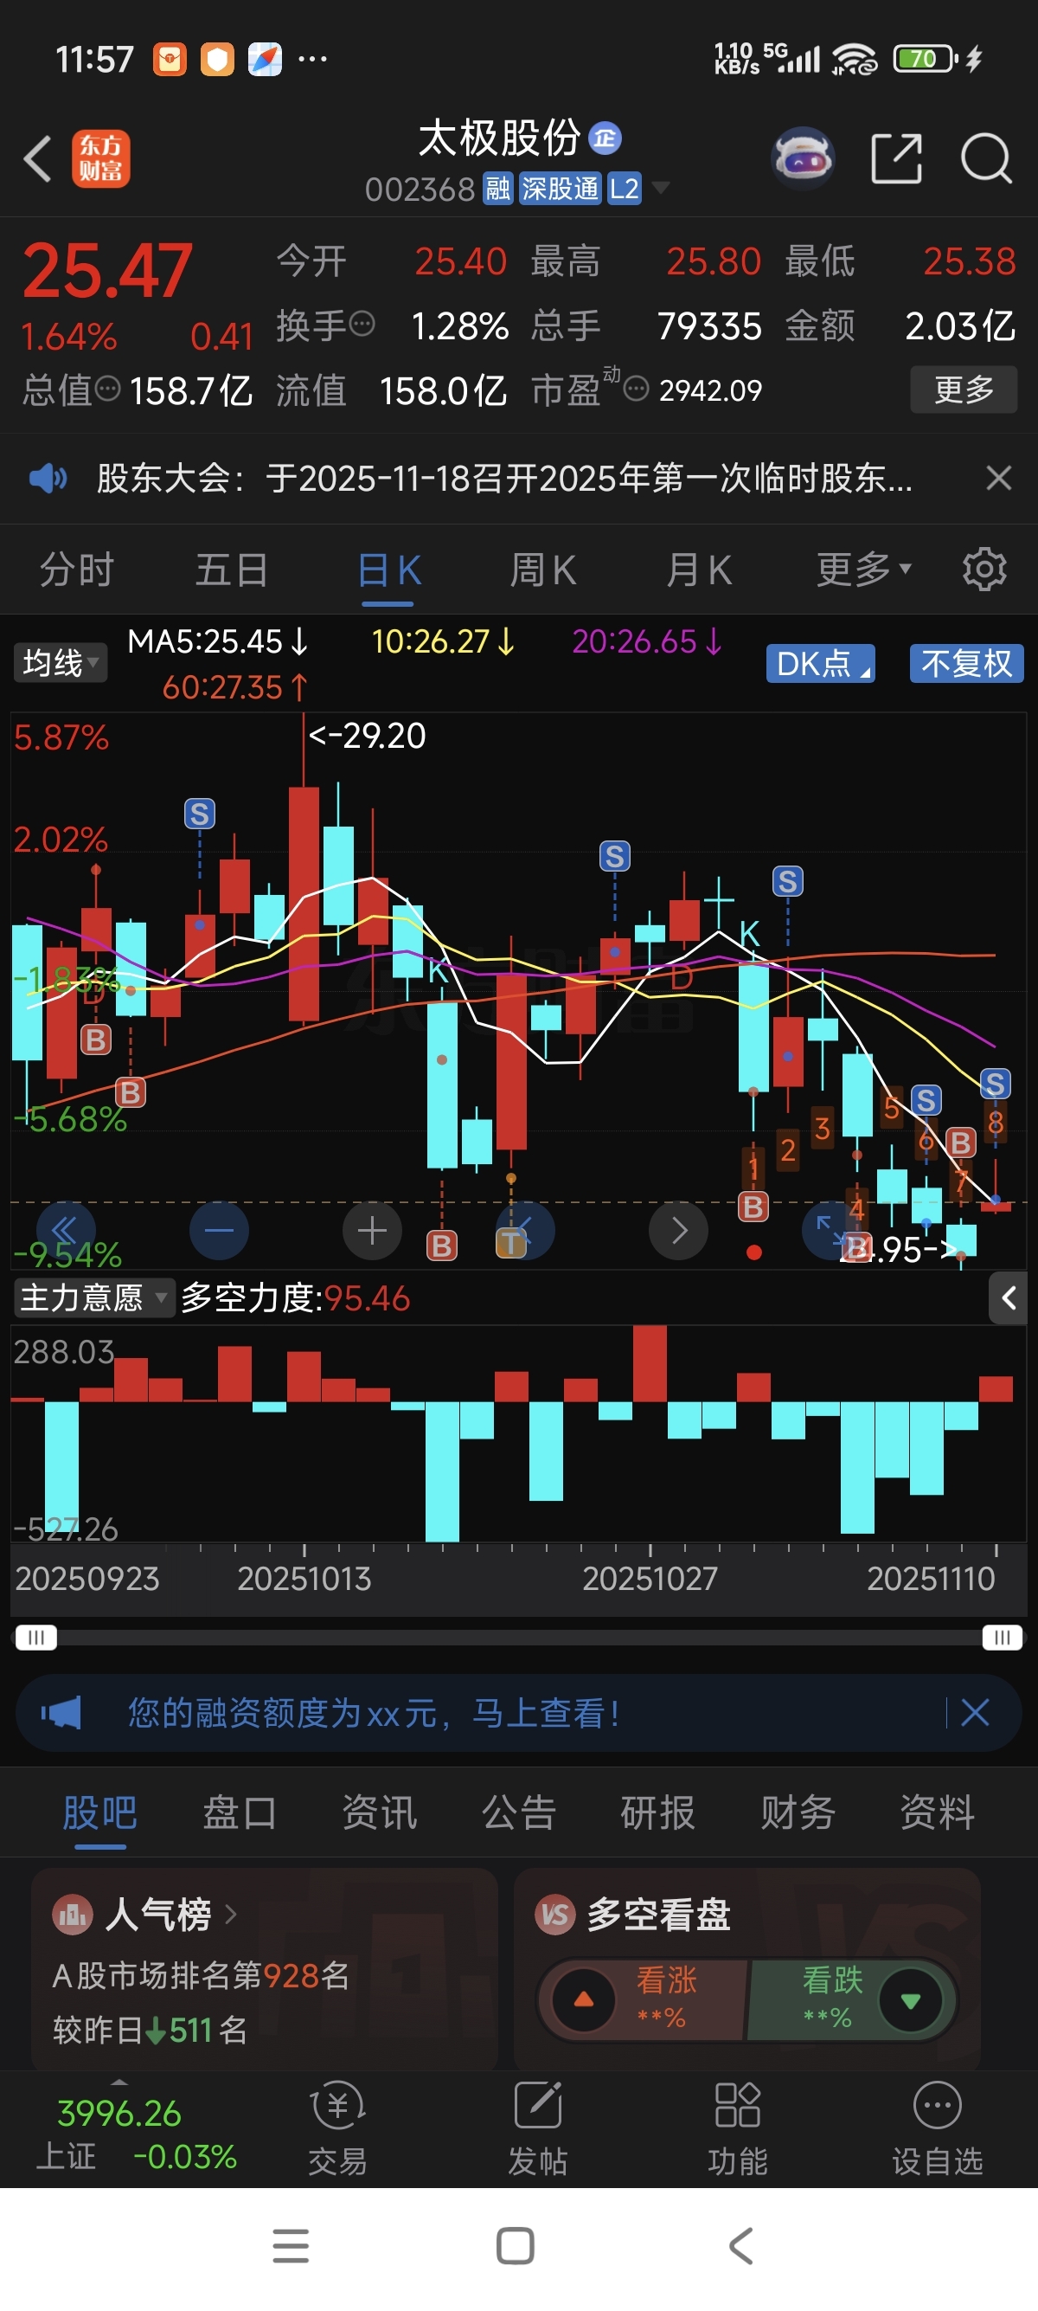Move chart right with arrow button
This screenshot has height=2311, width=1038.
[678, 1230]
